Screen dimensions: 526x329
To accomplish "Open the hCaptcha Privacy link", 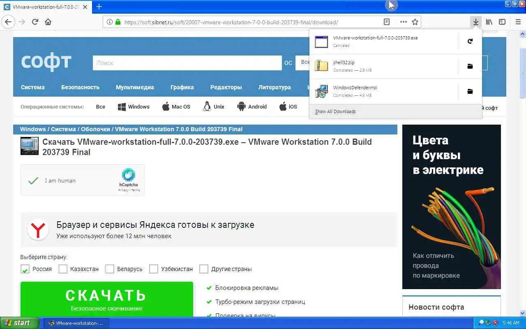I will point(123,190).
